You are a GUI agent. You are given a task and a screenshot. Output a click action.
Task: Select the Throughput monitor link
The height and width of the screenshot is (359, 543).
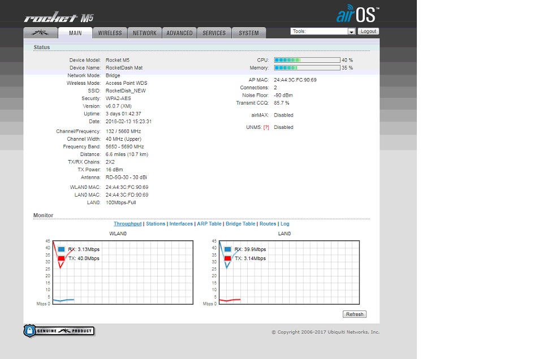tap(127, 224)
